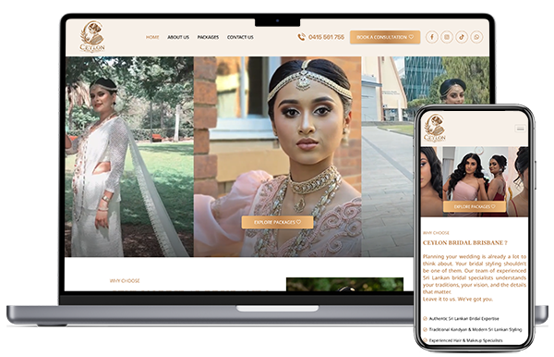Open the Packages menu item
The height and width of the screenshot is (357, 554).
[208, 37]
